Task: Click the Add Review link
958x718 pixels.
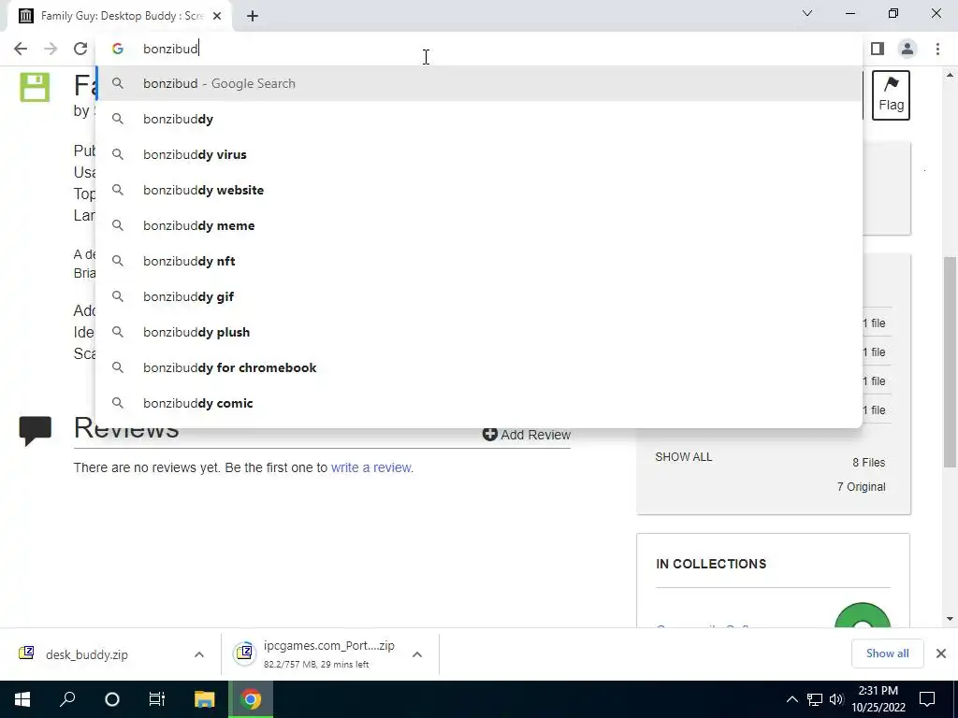Action: click(x=527, y=435)
